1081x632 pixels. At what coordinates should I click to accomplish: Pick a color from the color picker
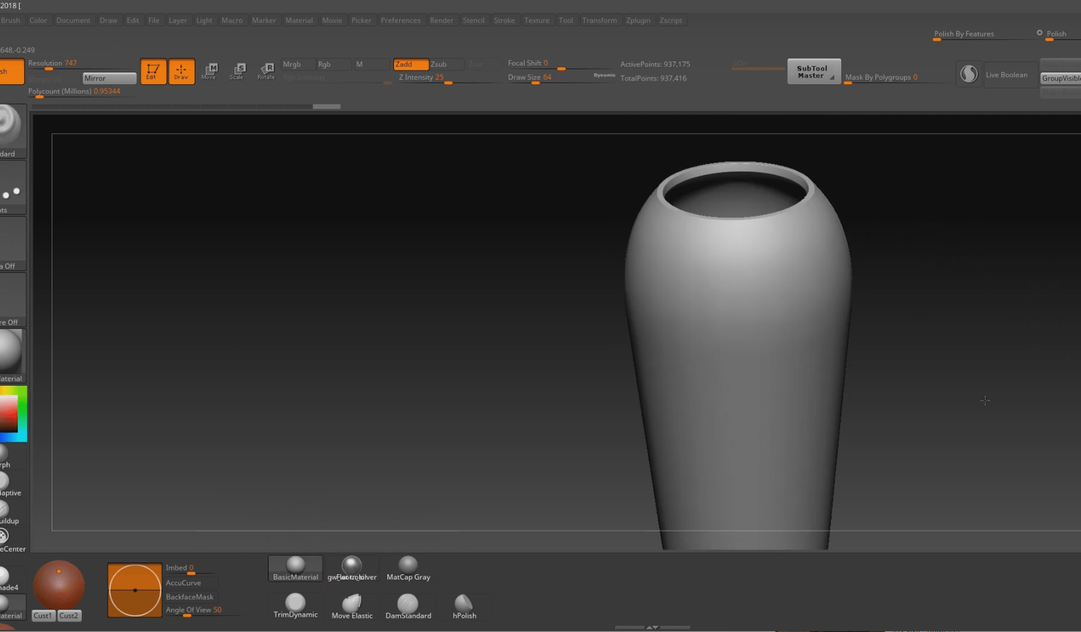(13, 414)
